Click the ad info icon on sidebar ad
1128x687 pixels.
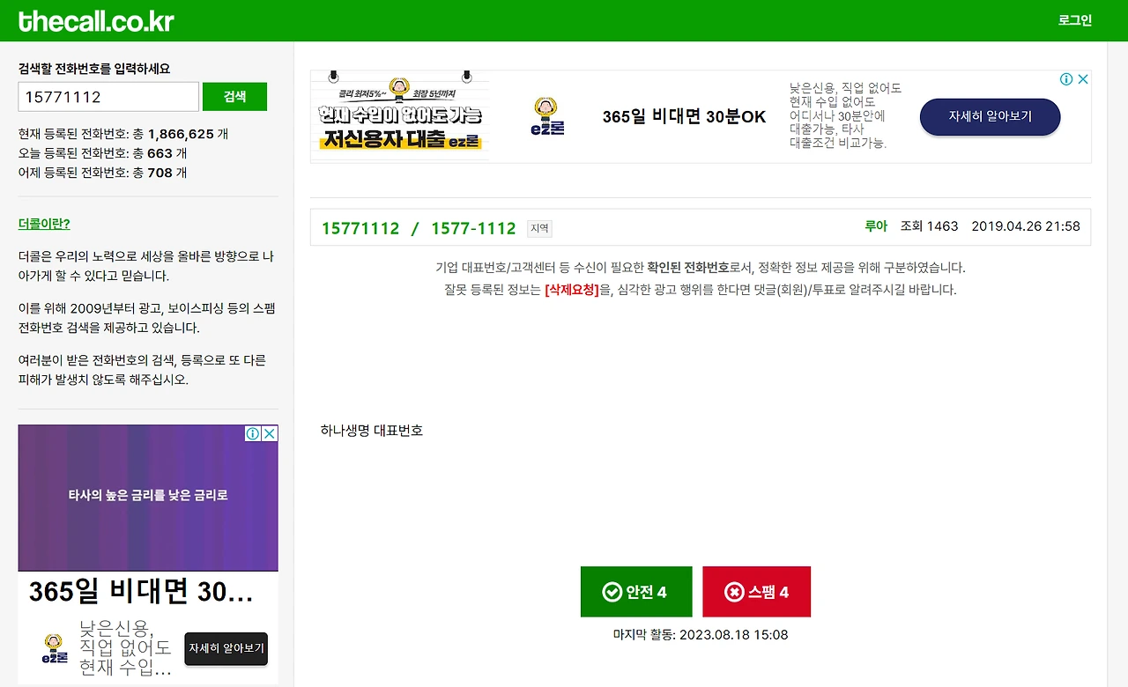pos(253,433)
